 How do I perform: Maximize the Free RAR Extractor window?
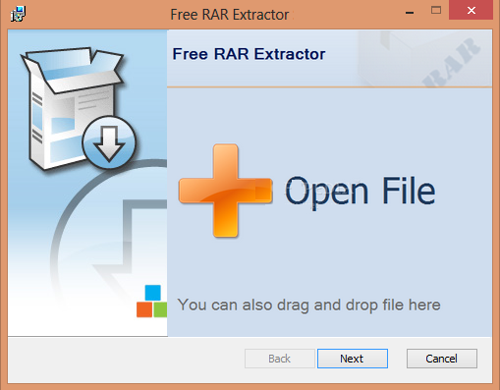point(436,11)
